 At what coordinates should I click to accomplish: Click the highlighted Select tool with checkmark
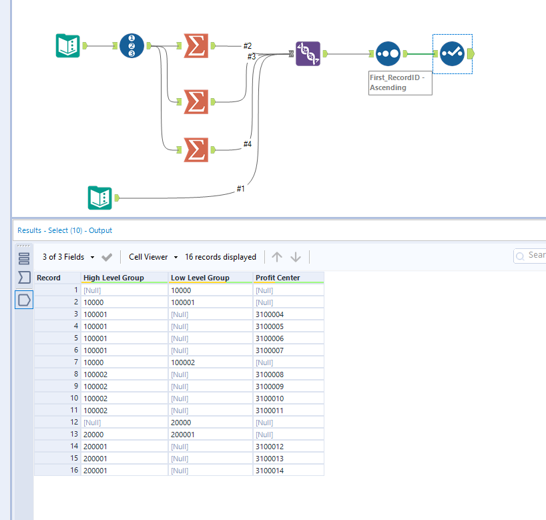point(452,54)
